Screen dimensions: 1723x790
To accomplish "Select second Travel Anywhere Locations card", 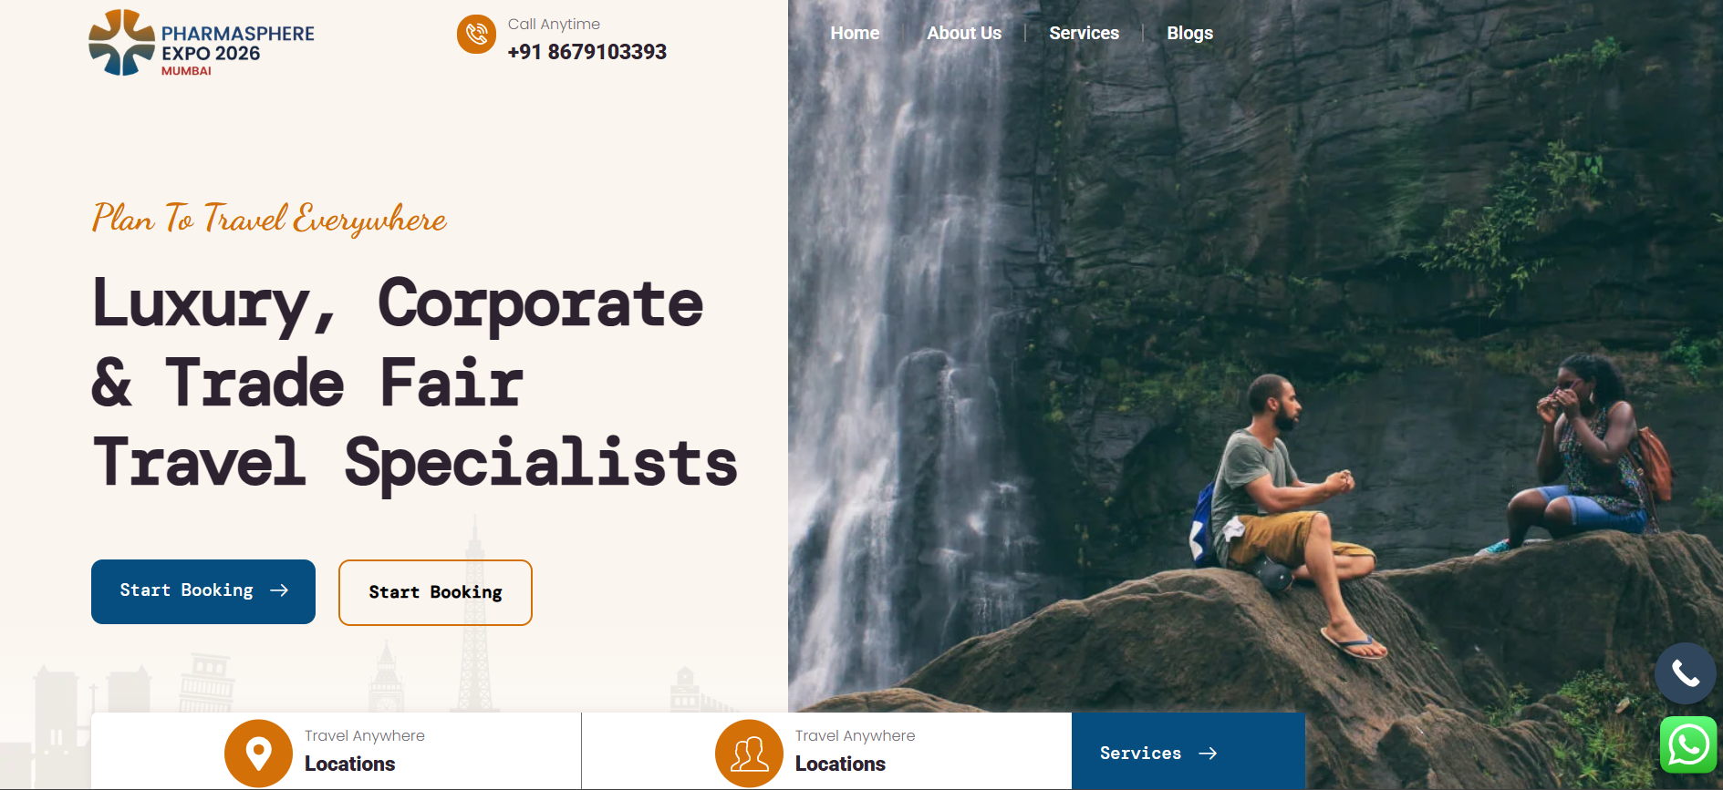I will pos(826,752).
